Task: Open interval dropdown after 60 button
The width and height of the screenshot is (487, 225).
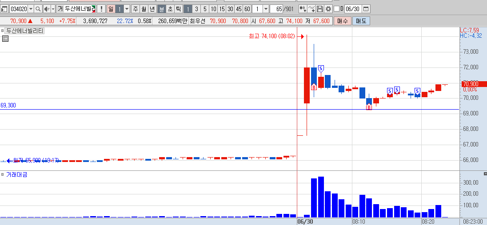Action: pos(266,9)
